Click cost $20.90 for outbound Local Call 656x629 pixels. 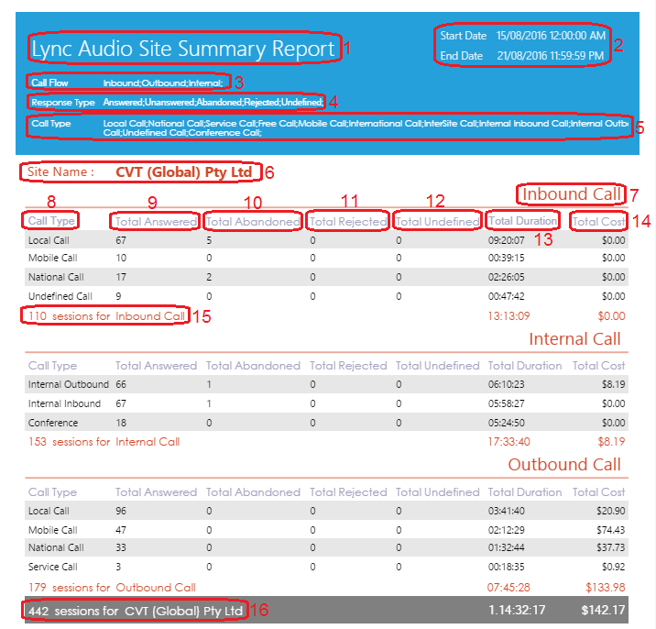611,511
